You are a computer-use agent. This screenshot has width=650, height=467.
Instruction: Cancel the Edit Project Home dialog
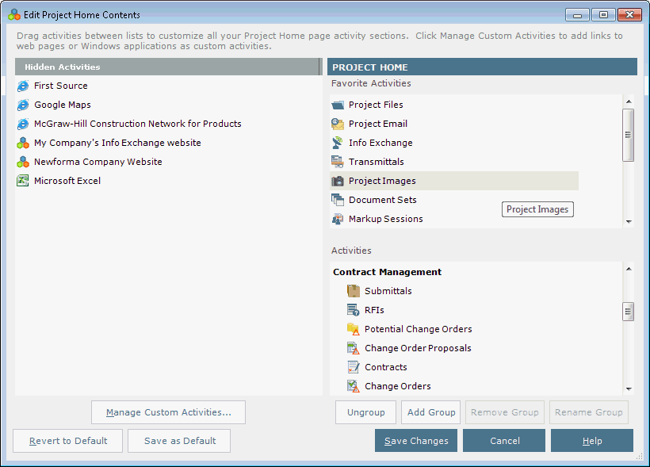504,441
